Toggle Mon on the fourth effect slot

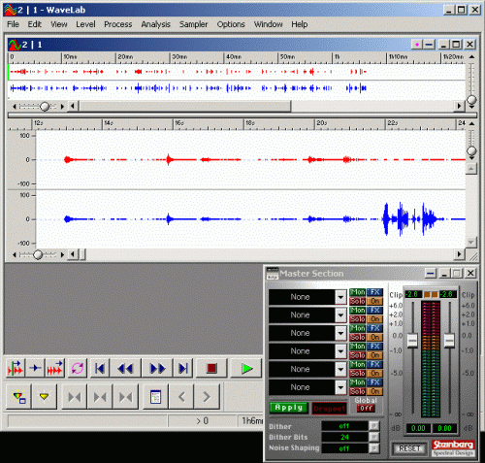pyautogui.click(x=358, y=347)
